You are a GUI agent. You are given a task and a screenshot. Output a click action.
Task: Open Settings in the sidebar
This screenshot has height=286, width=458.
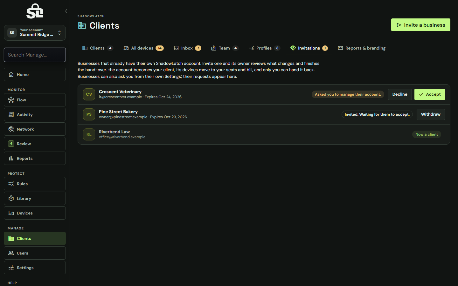point(35,268)
